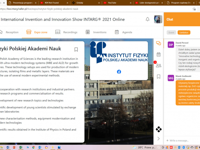Image resolution: width=200 pixels, height=150 pixels.
Task: Open the user profile avatar
Action: click(x=158, y=19)
